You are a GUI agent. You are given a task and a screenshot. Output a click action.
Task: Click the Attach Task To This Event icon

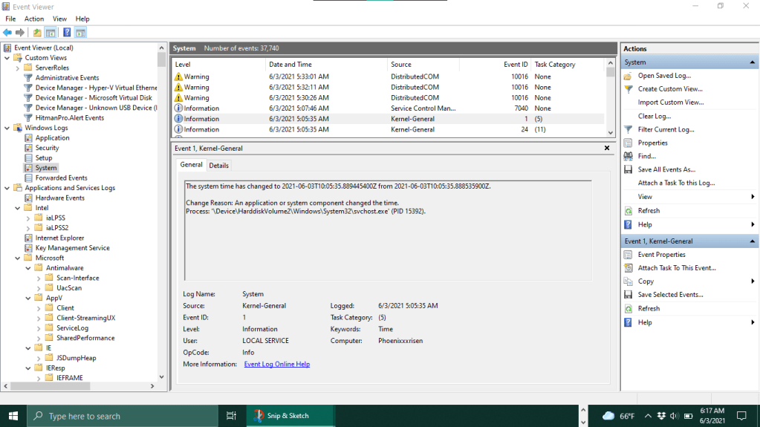pos(629,268)
